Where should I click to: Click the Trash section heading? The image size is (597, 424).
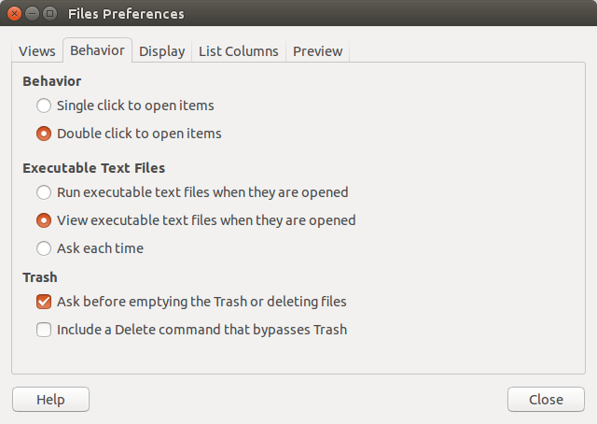pyautogui.click(x=40, y=277)
